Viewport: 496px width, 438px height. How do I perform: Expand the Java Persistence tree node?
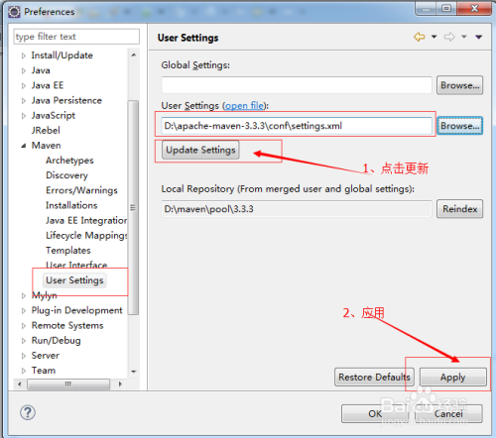(24, 101)
